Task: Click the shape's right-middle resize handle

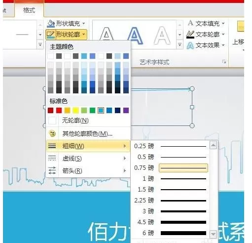Action: pos(192,107)
